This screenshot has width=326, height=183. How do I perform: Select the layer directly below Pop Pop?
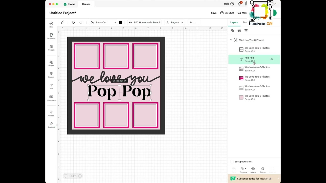click(254, 69)
